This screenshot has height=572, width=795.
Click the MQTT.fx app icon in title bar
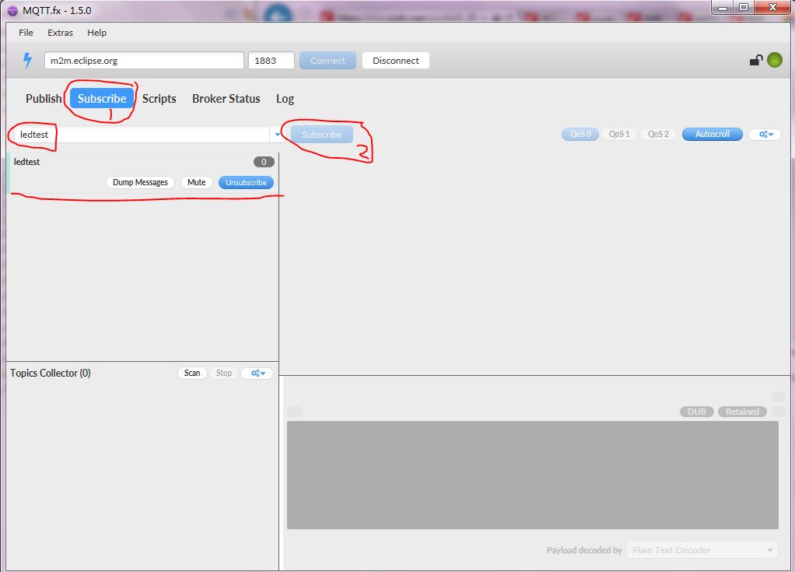(x=12, y=11)
